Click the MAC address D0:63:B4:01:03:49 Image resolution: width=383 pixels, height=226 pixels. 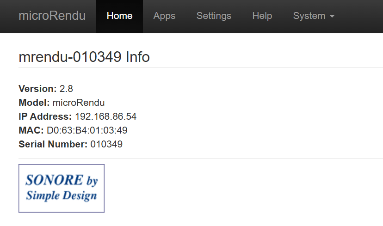[x=87, y=130]
